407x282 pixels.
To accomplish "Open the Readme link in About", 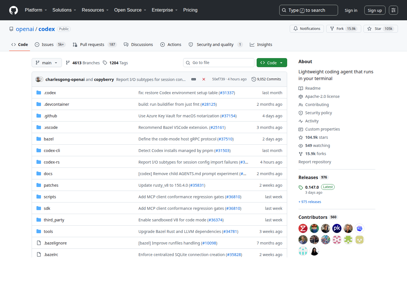I will [x=309, y=88].
